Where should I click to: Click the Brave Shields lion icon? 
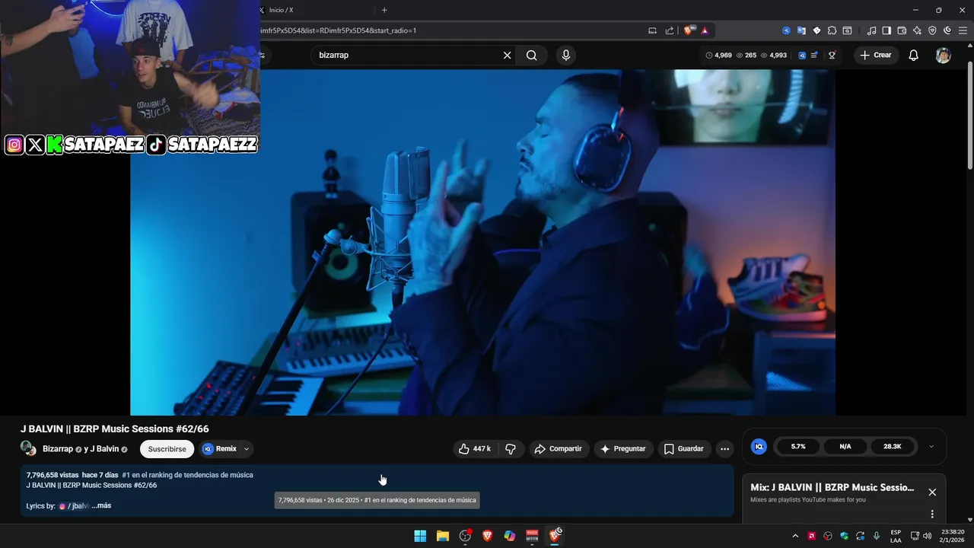689,30
